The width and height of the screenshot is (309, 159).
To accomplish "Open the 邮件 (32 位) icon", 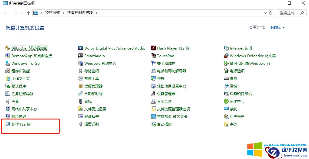I will (8, 124).
